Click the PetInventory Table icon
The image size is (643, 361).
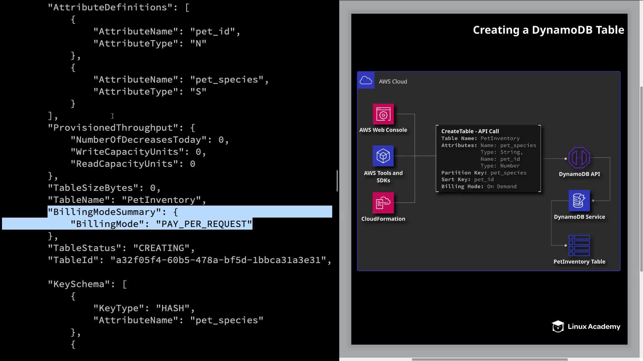(579, 245)
